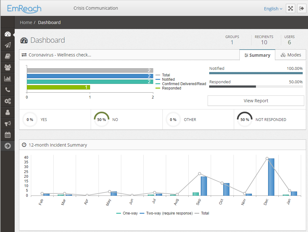The height and width of the screenshot is (232, 308).
Task: Switch incident using the Coronavirus swap arrows icon
Action: click(x=24, y=55)
